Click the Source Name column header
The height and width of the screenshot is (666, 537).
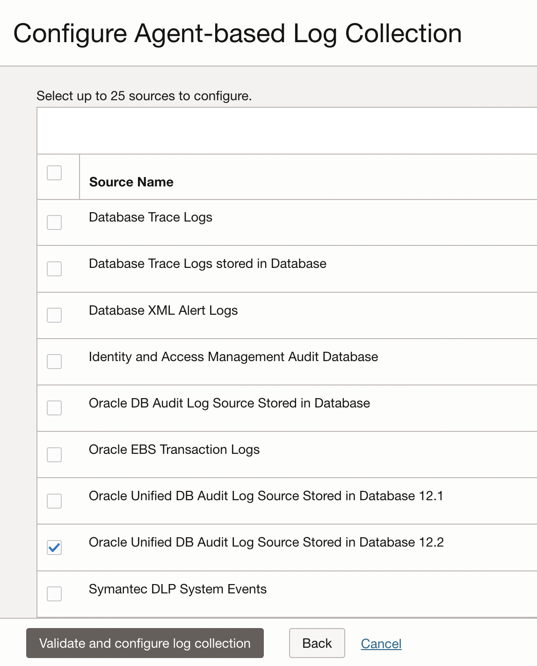click(131, 182)
